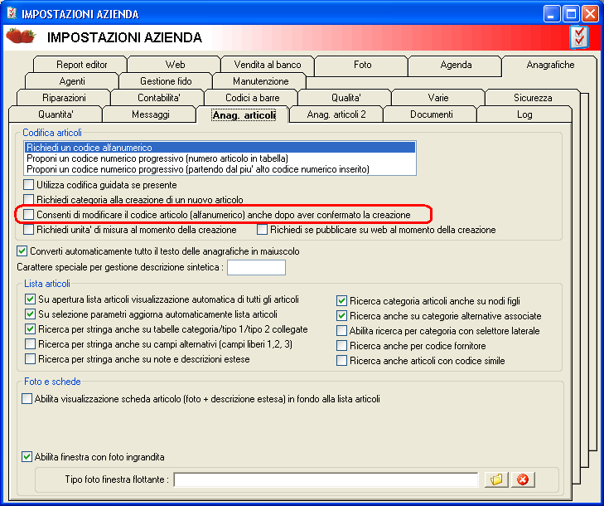Open the Agenda tab
604x506 pixels.
(456, 65)
